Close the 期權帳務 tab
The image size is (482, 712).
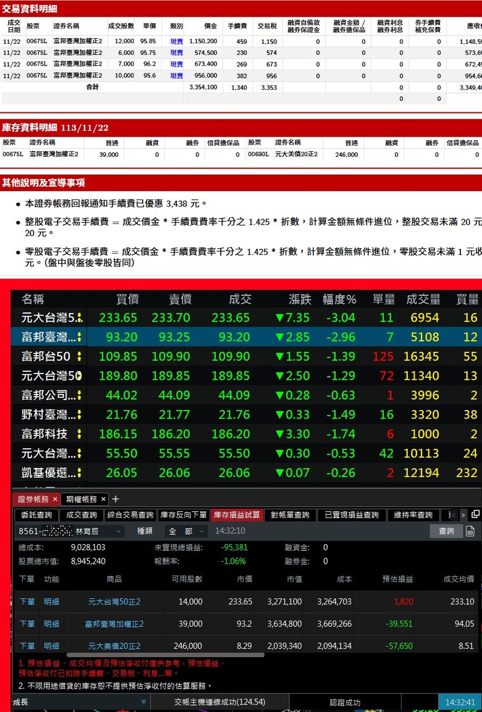coord(103,499)
